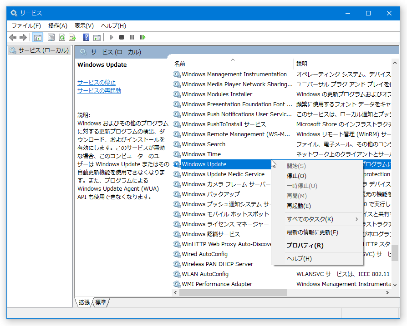The height and width of the screenshot is (326, 407).
Task: Click the gear icon beside Windows Time
Action: pyautogui.click(x=177, y=154)
